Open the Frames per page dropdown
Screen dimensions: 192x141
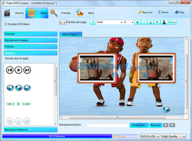coord(62,22)
